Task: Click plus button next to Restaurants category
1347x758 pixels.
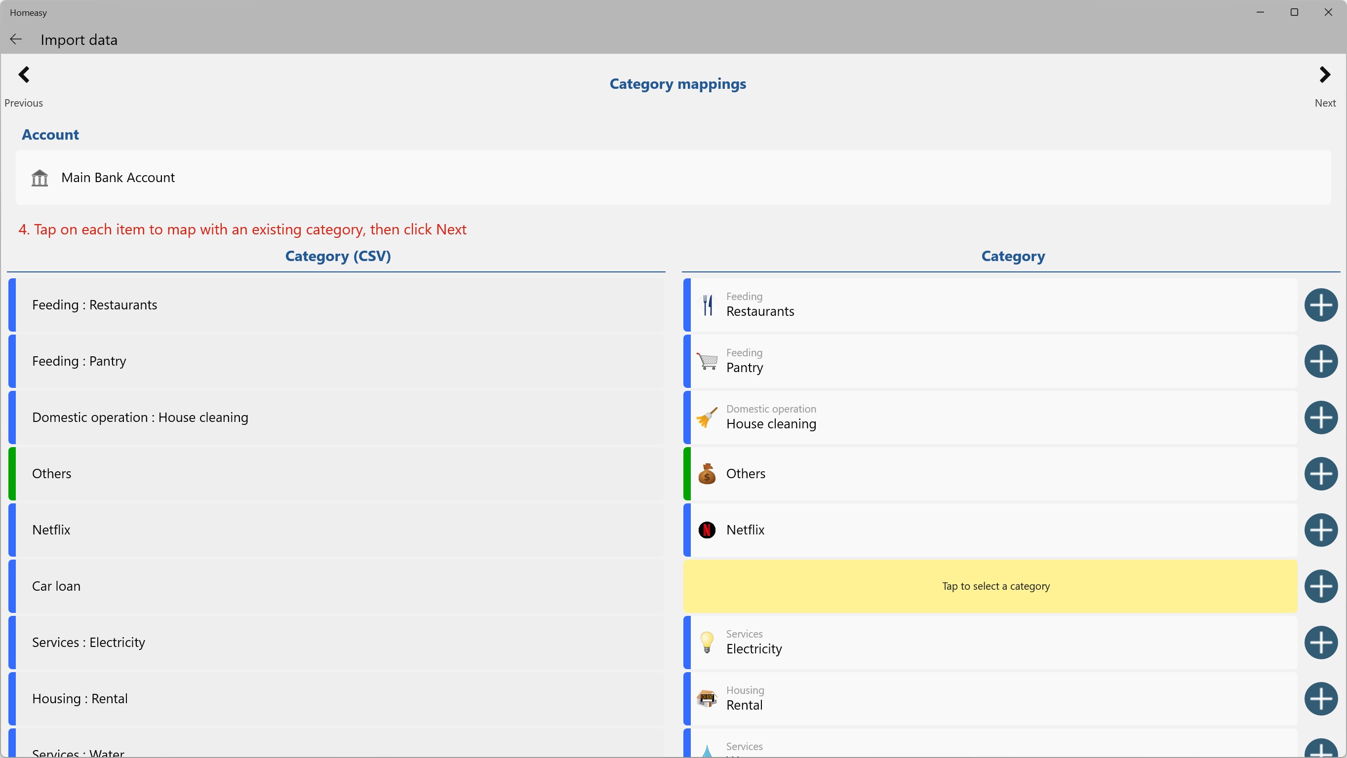Action: 1320,305
